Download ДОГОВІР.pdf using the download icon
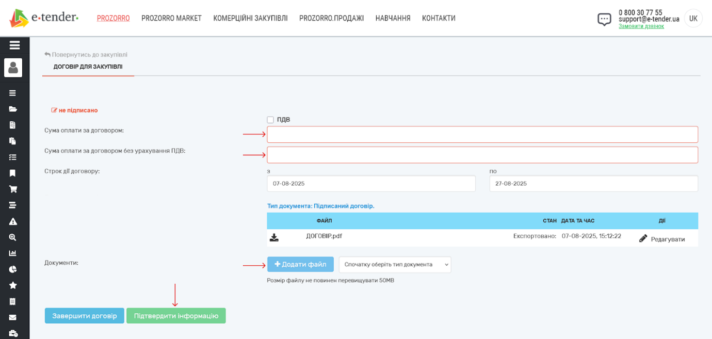 coord(274,237)
